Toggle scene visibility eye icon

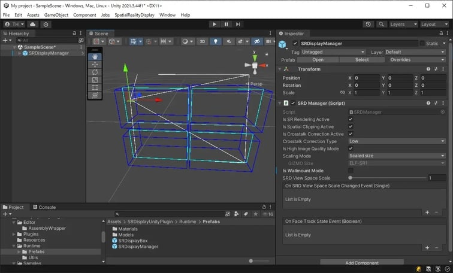point(256,41)
